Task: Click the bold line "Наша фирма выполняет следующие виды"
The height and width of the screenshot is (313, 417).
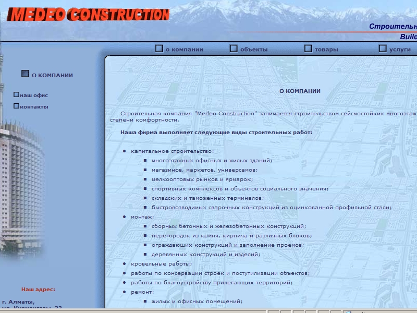Action: pyautogui.click(x=216, y=133)
